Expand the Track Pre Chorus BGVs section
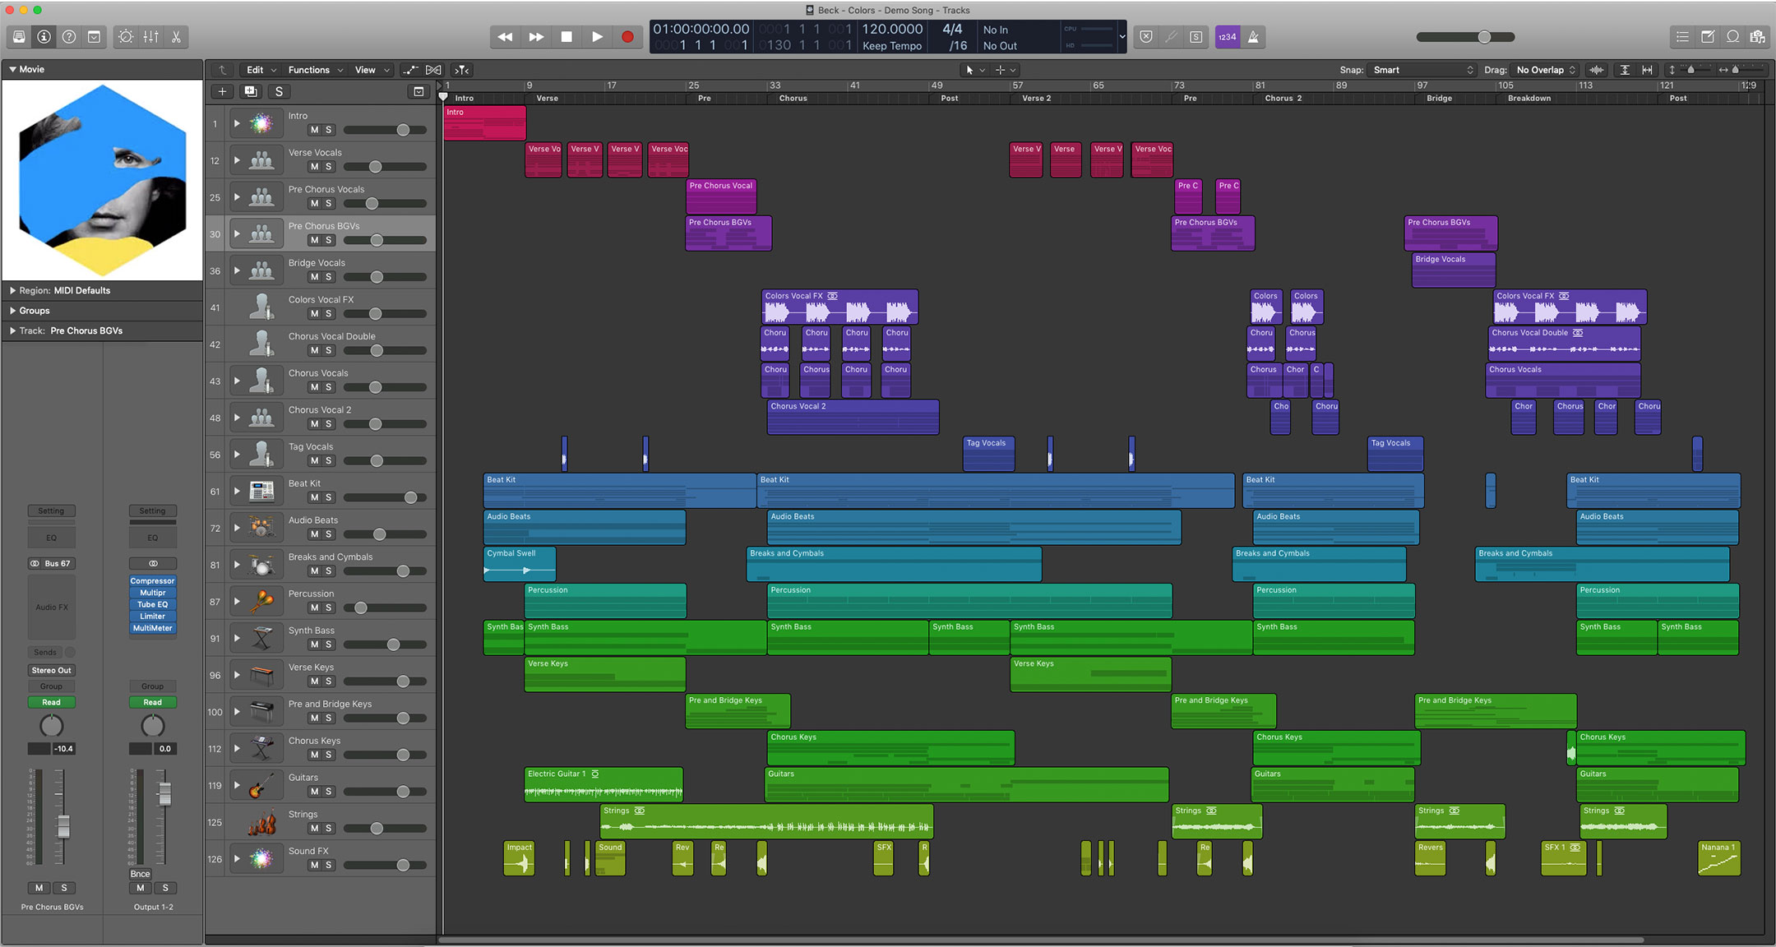 tap(13, 330)
